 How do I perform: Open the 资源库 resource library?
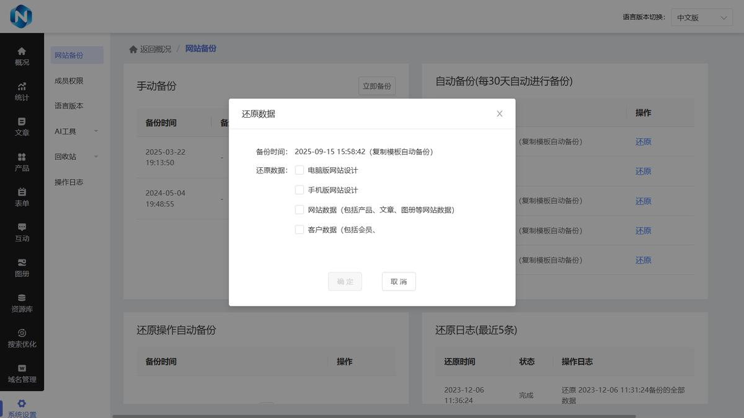click(x=22, y=303)
